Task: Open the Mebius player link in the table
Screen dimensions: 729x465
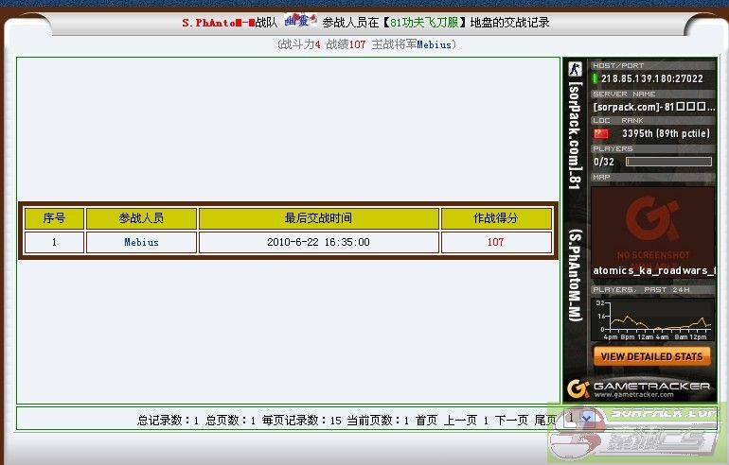Action: pyautogui.click(x=141, y=242)
